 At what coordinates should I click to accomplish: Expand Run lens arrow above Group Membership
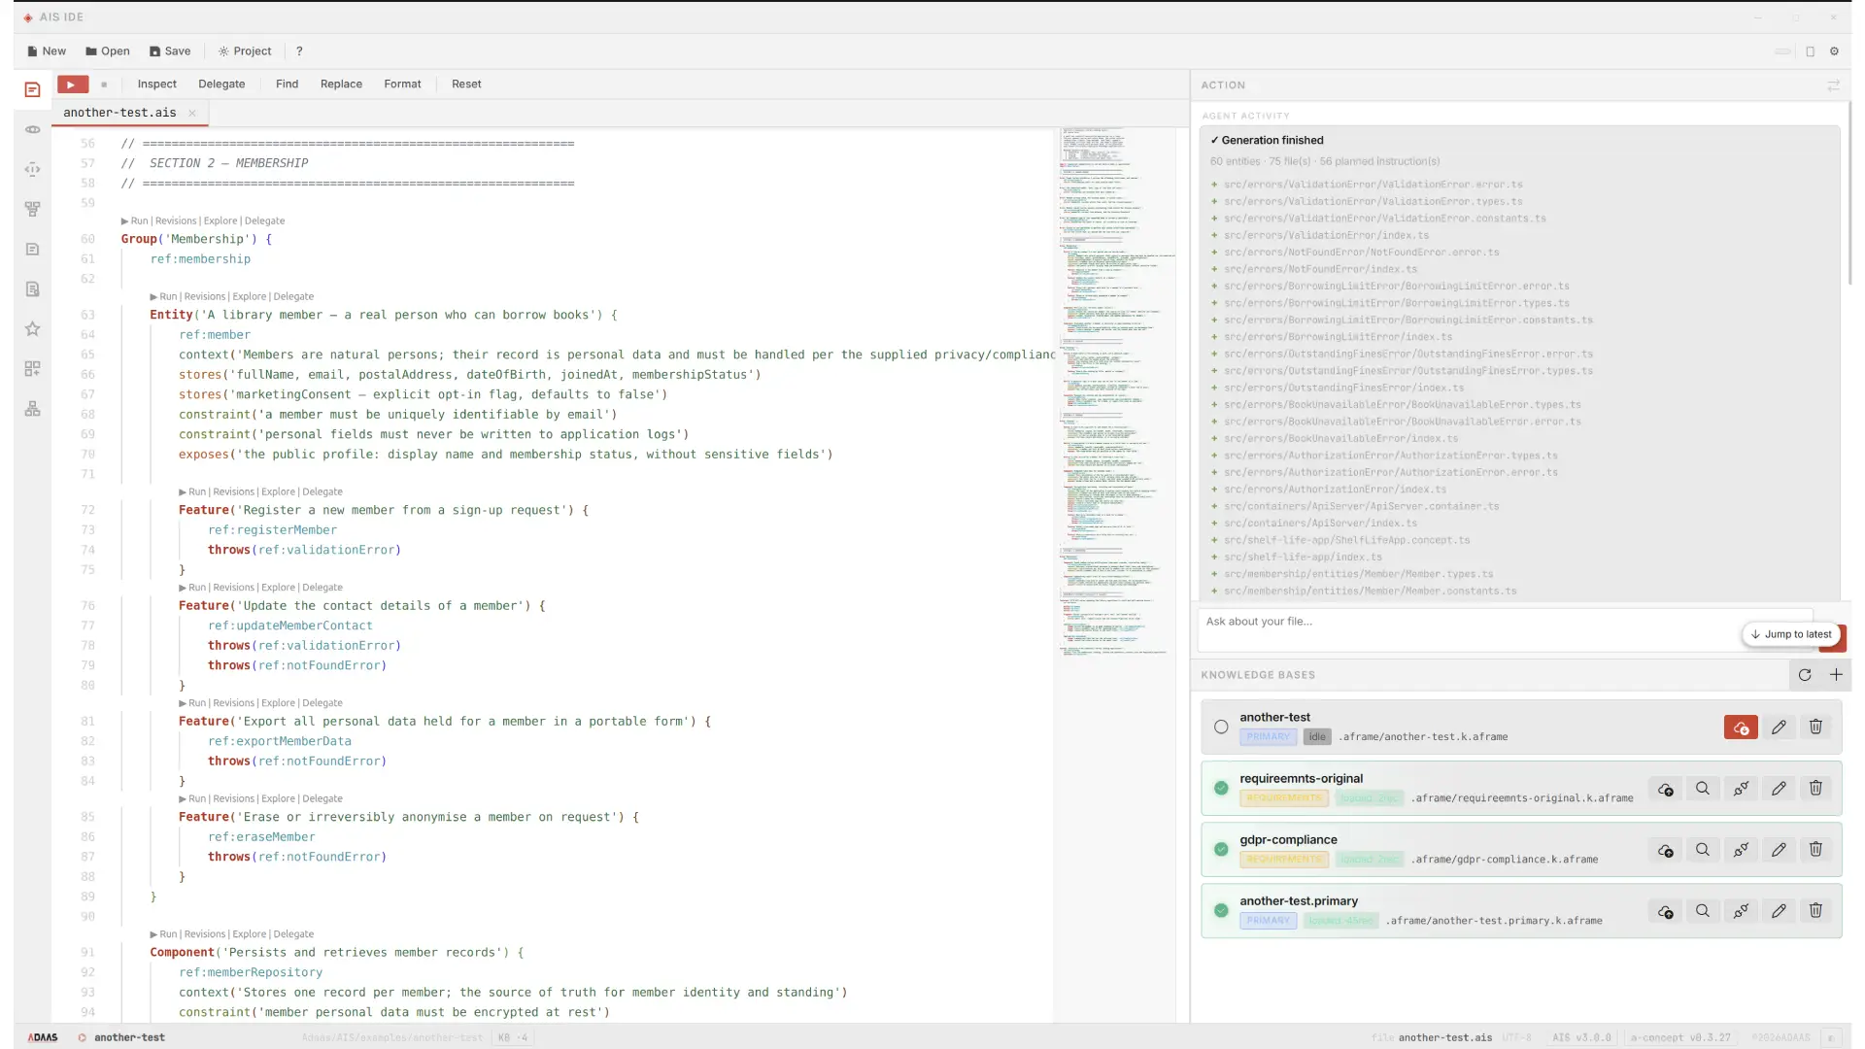click(134, 220)
